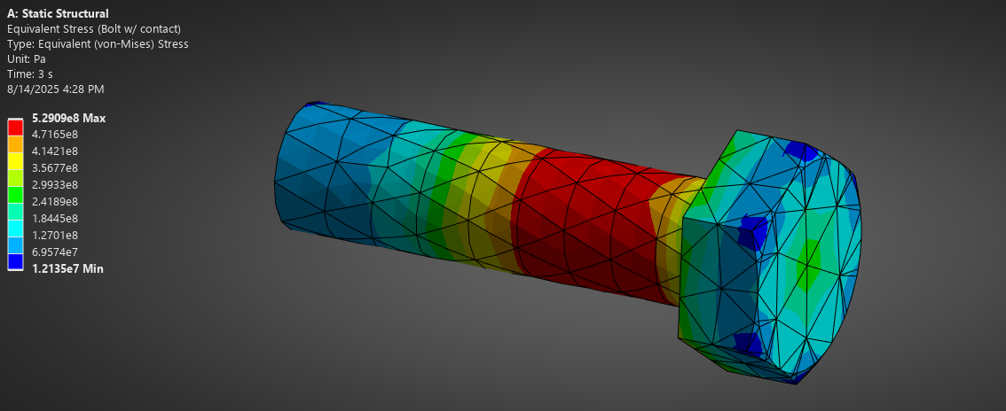Viewport: 1006px width, 411px height.
Task: Click the yellow legend color band
Action: (15, 160)
